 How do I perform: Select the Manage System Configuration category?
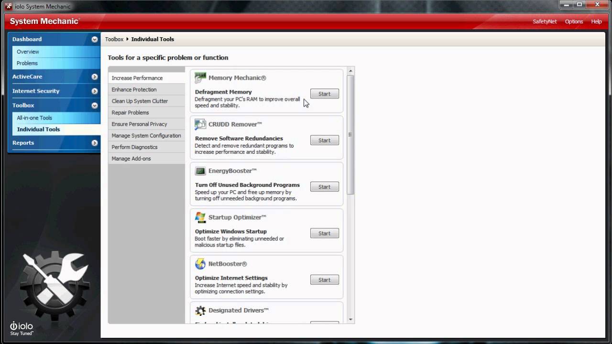tap(146, 135)
